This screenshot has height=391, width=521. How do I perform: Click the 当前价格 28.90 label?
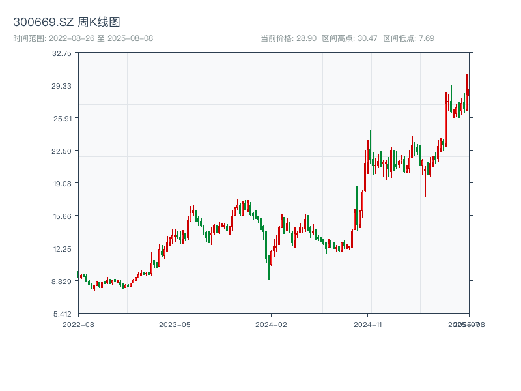[x=288, y=38]
